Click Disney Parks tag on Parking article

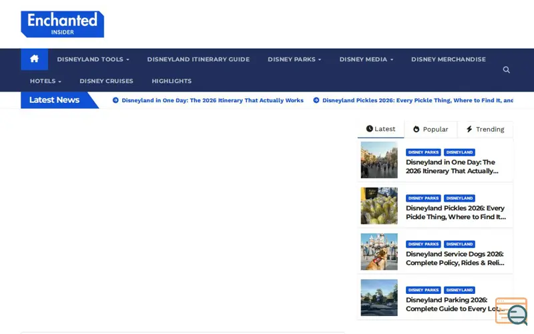point(423,290)
